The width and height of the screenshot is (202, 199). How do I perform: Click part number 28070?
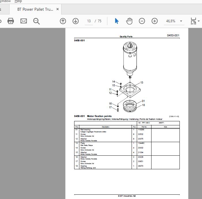[141, 166]
